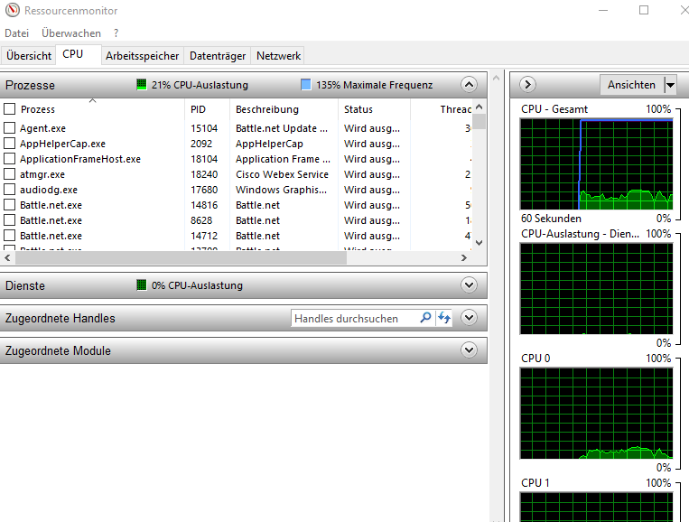This screenshot has width=689, height=522.
Task: Click the CPU 0 usage graph
Action: pyautogui.click(x=596, y=413)
